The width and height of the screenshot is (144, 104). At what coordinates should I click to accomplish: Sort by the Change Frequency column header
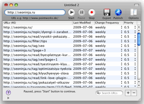coord(109,23)
